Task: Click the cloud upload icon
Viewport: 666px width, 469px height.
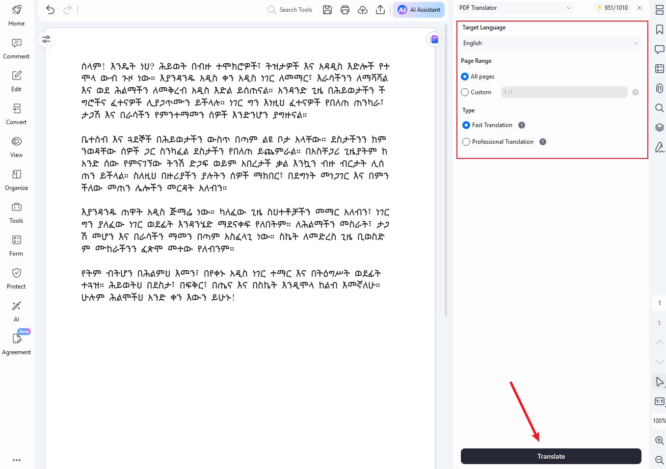Action: (363, 10)
